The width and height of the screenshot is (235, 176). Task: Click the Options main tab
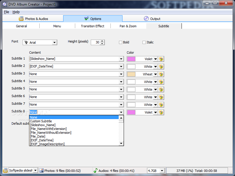93,19
